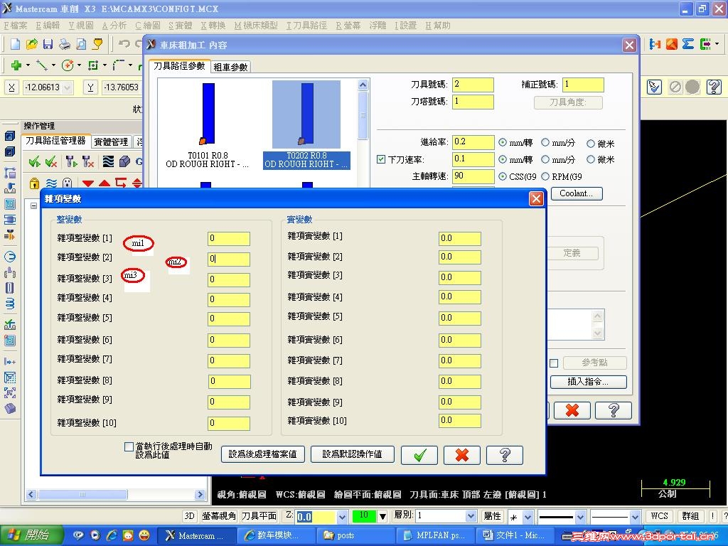
Task: Click 設為後處理檔案值 button
Action: click(x=263, y=454)
